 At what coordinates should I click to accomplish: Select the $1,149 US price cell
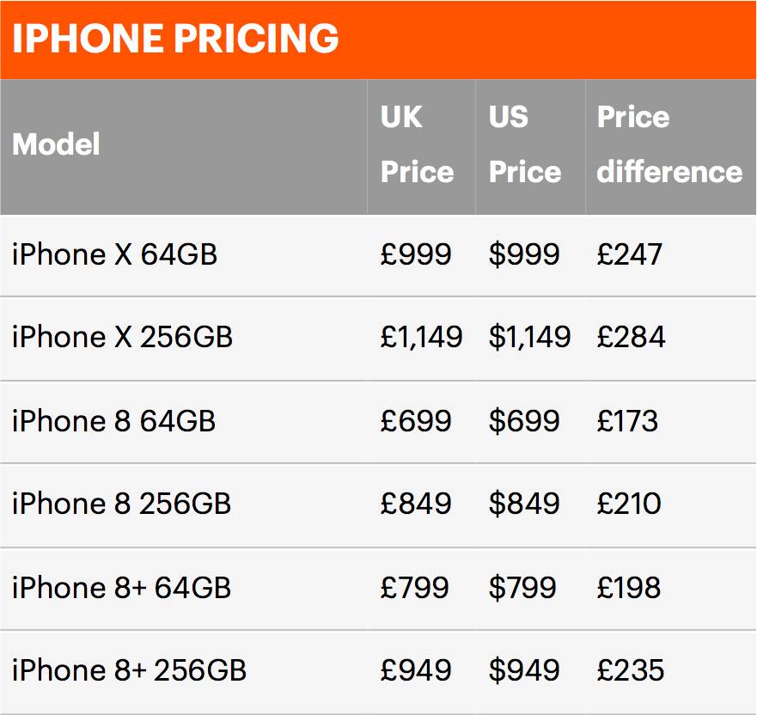[x=530, y=337]
